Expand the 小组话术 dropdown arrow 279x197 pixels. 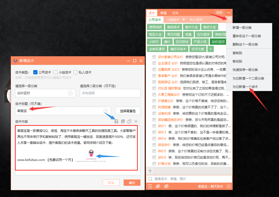pos(184,20)
